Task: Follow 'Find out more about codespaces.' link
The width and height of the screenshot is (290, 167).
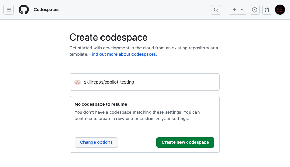Action: tap(123, 54)
